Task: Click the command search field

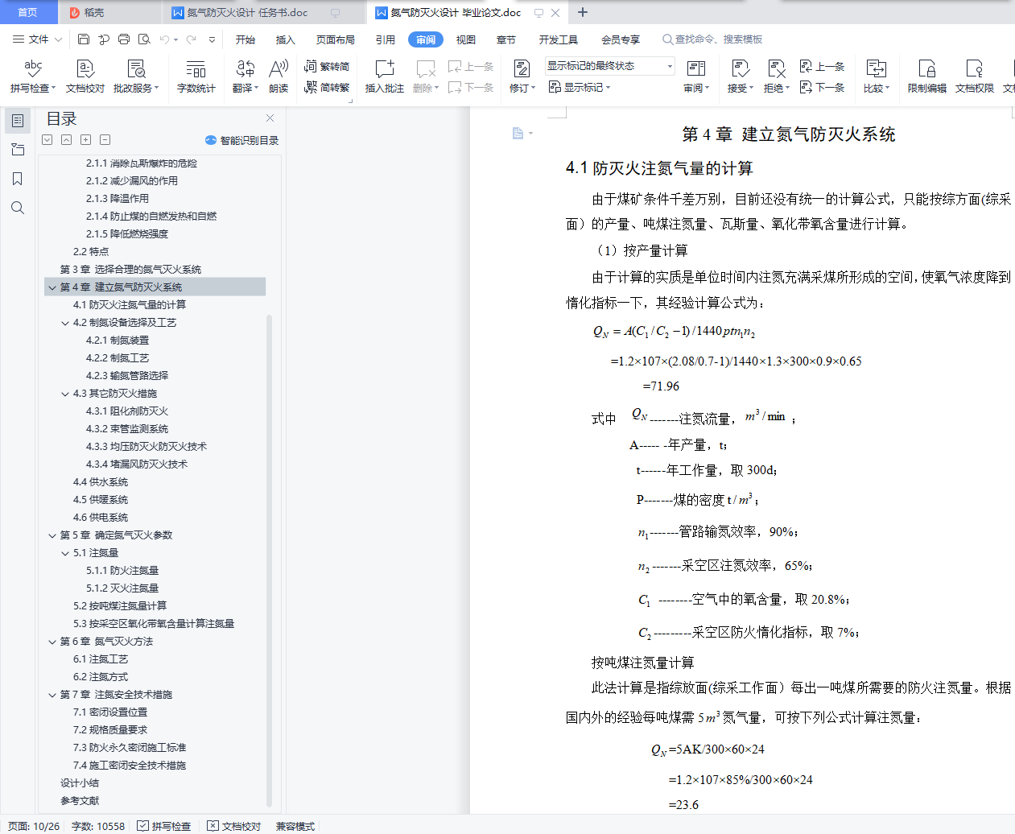Action: coord(712,39)
